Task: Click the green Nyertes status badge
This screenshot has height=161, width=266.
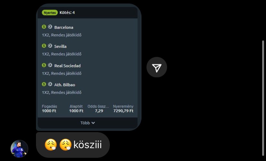Action: tap(49, 13)
